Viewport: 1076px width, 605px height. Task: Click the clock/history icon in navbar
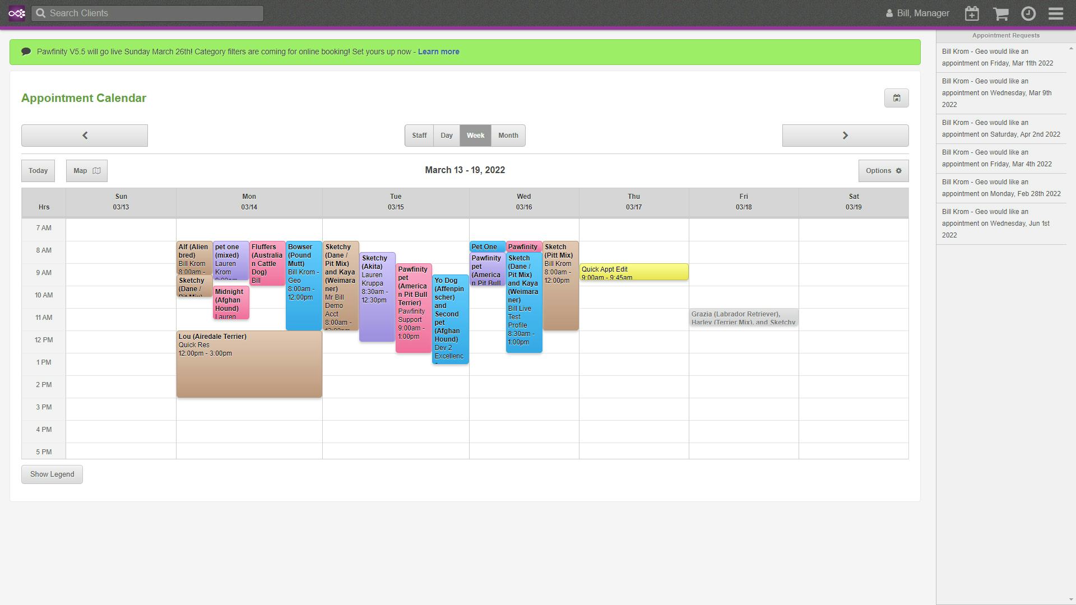pyautogui.click(x=1028, y=13)
